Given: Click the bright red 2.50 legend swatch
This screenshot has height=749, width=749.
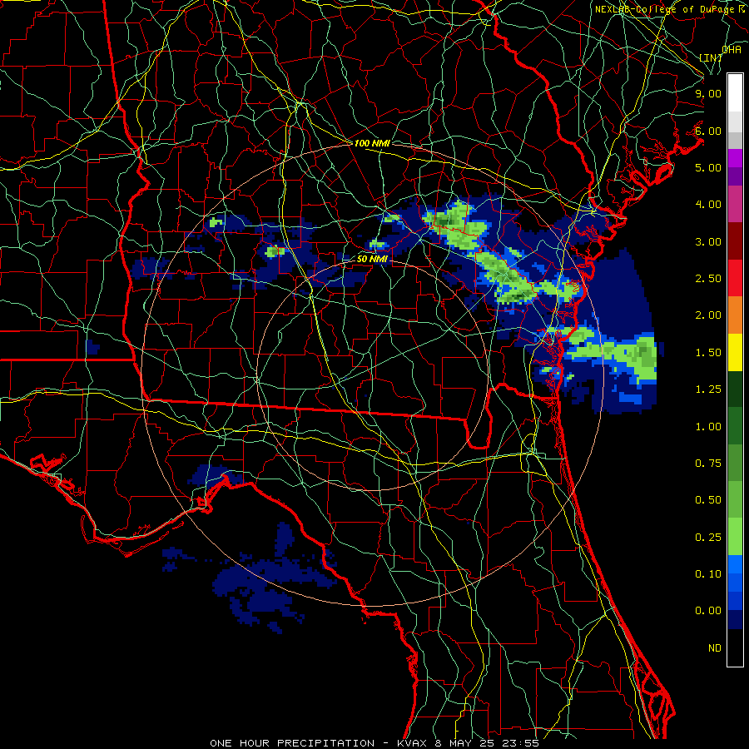Looking at the screenshot, I should (x=735, y=278).
